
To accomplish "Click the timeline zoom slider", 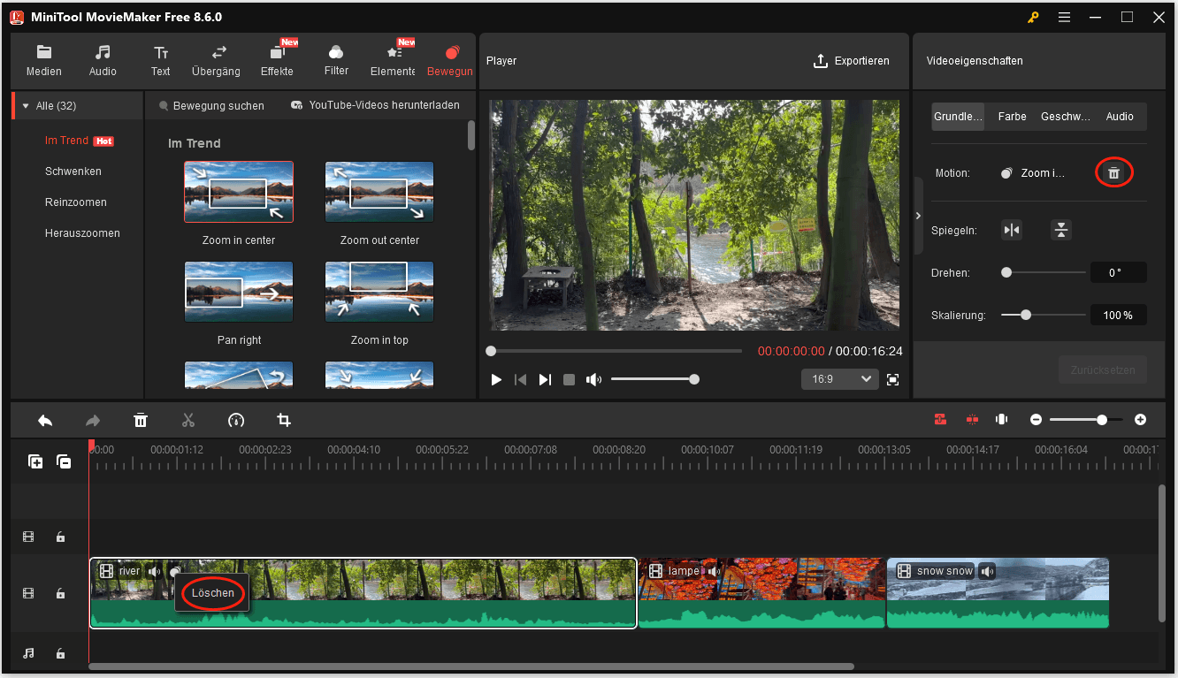I will [x=1086, y=420].
